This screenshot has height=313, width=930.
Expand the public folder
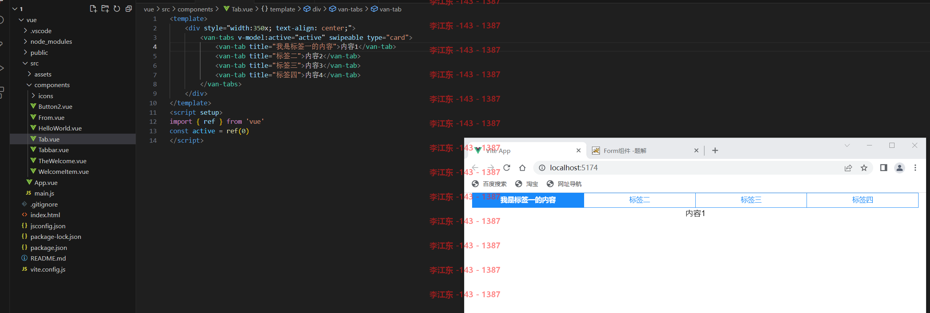(x=25, y=52)
